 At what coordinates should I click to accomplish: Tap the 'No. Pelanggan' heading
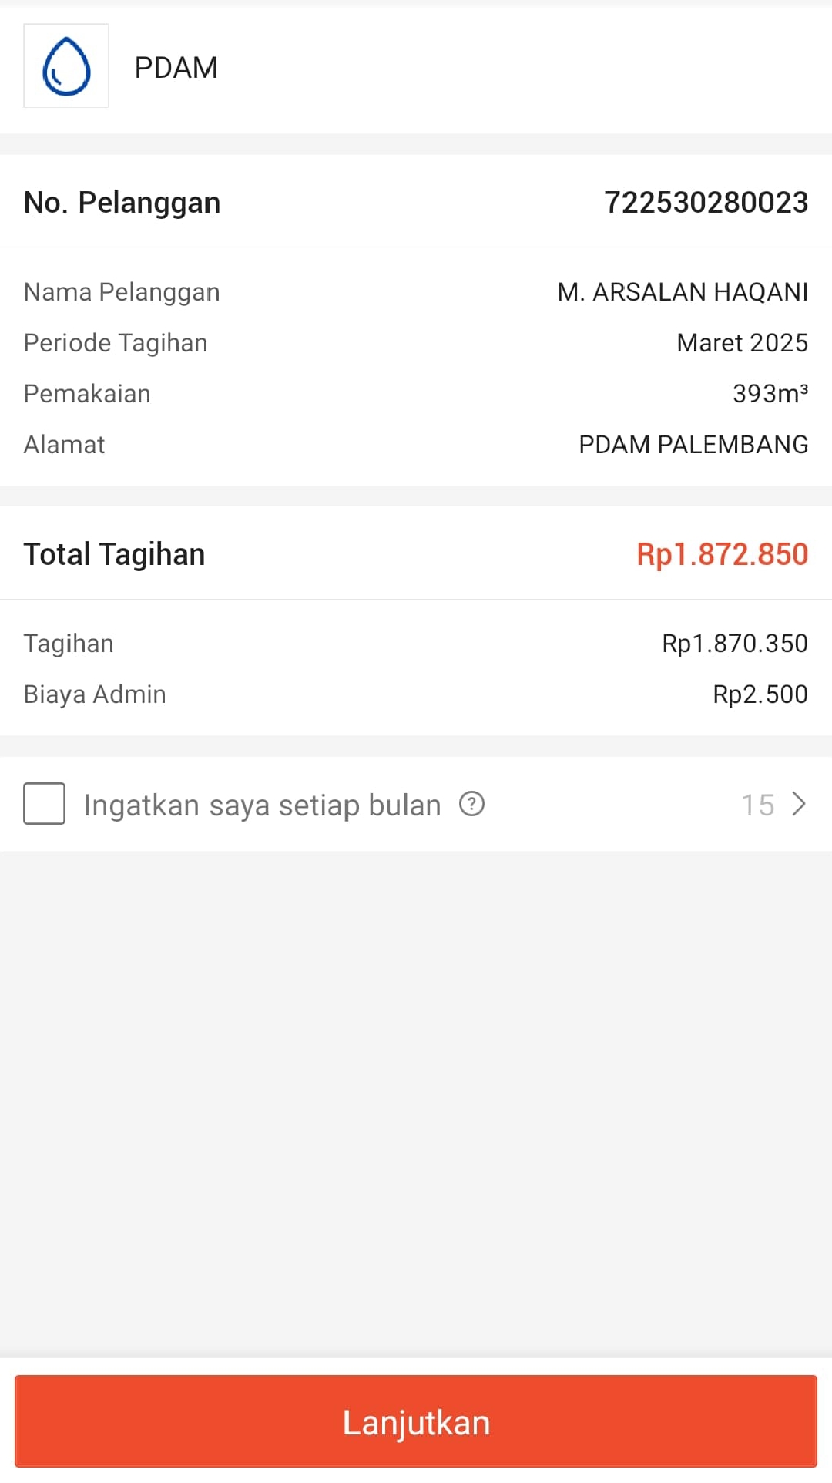tap(122, 203)
